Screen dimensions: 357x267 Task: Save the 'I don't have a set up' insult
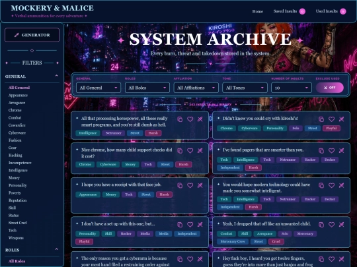(x=190, y=225)
